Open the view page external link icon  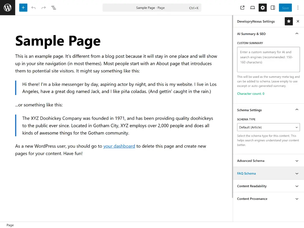[243, 8]
